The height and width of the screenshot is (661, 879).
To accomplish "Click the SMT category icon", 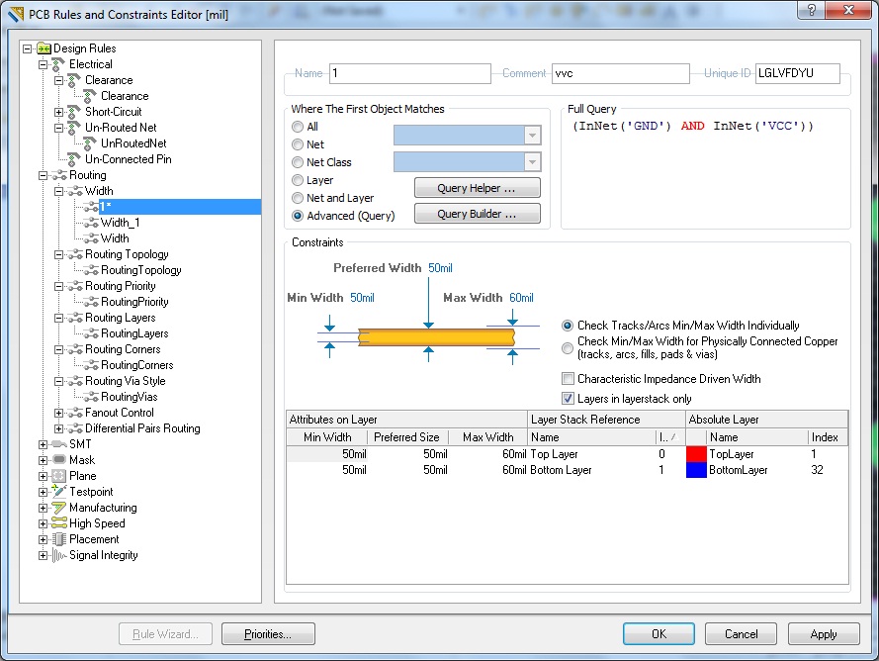I will click(x=59, y=444).
